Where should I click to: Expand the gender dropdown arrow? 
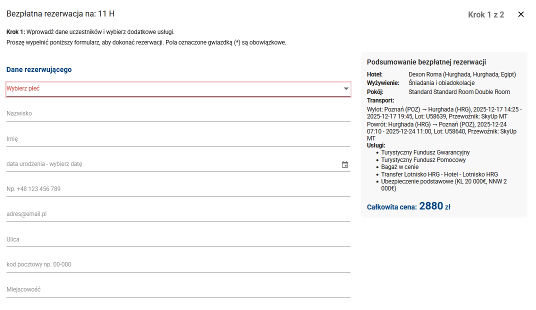tap(346, 89)
